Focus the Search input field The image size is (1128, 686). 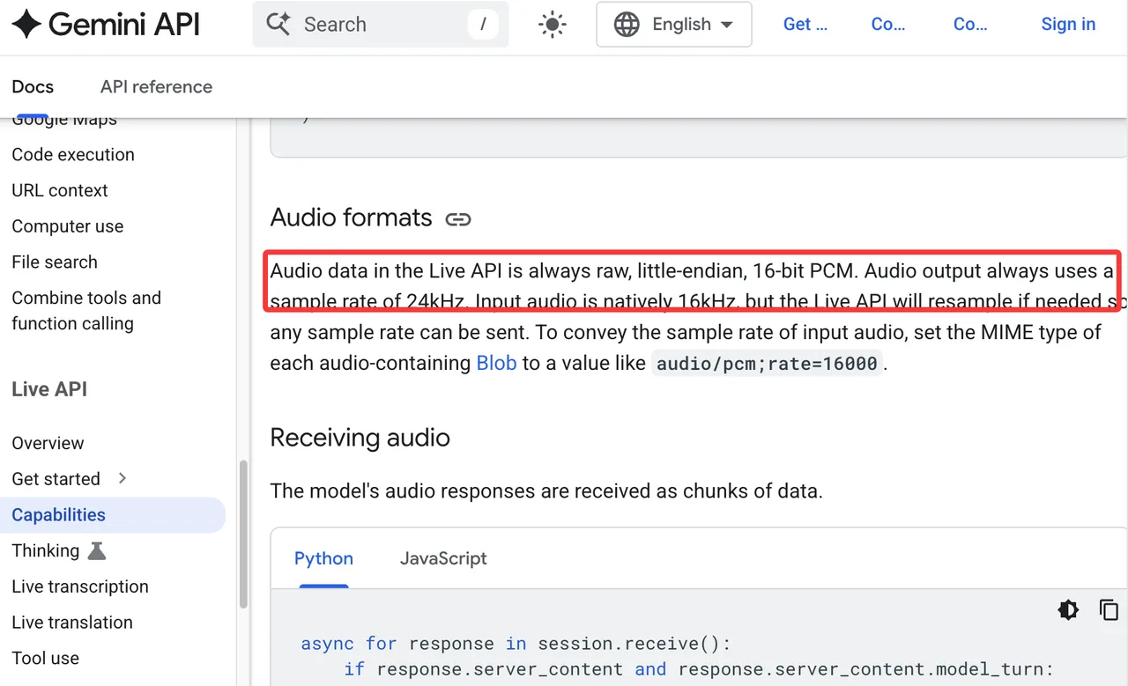click(x=381, y=25)
